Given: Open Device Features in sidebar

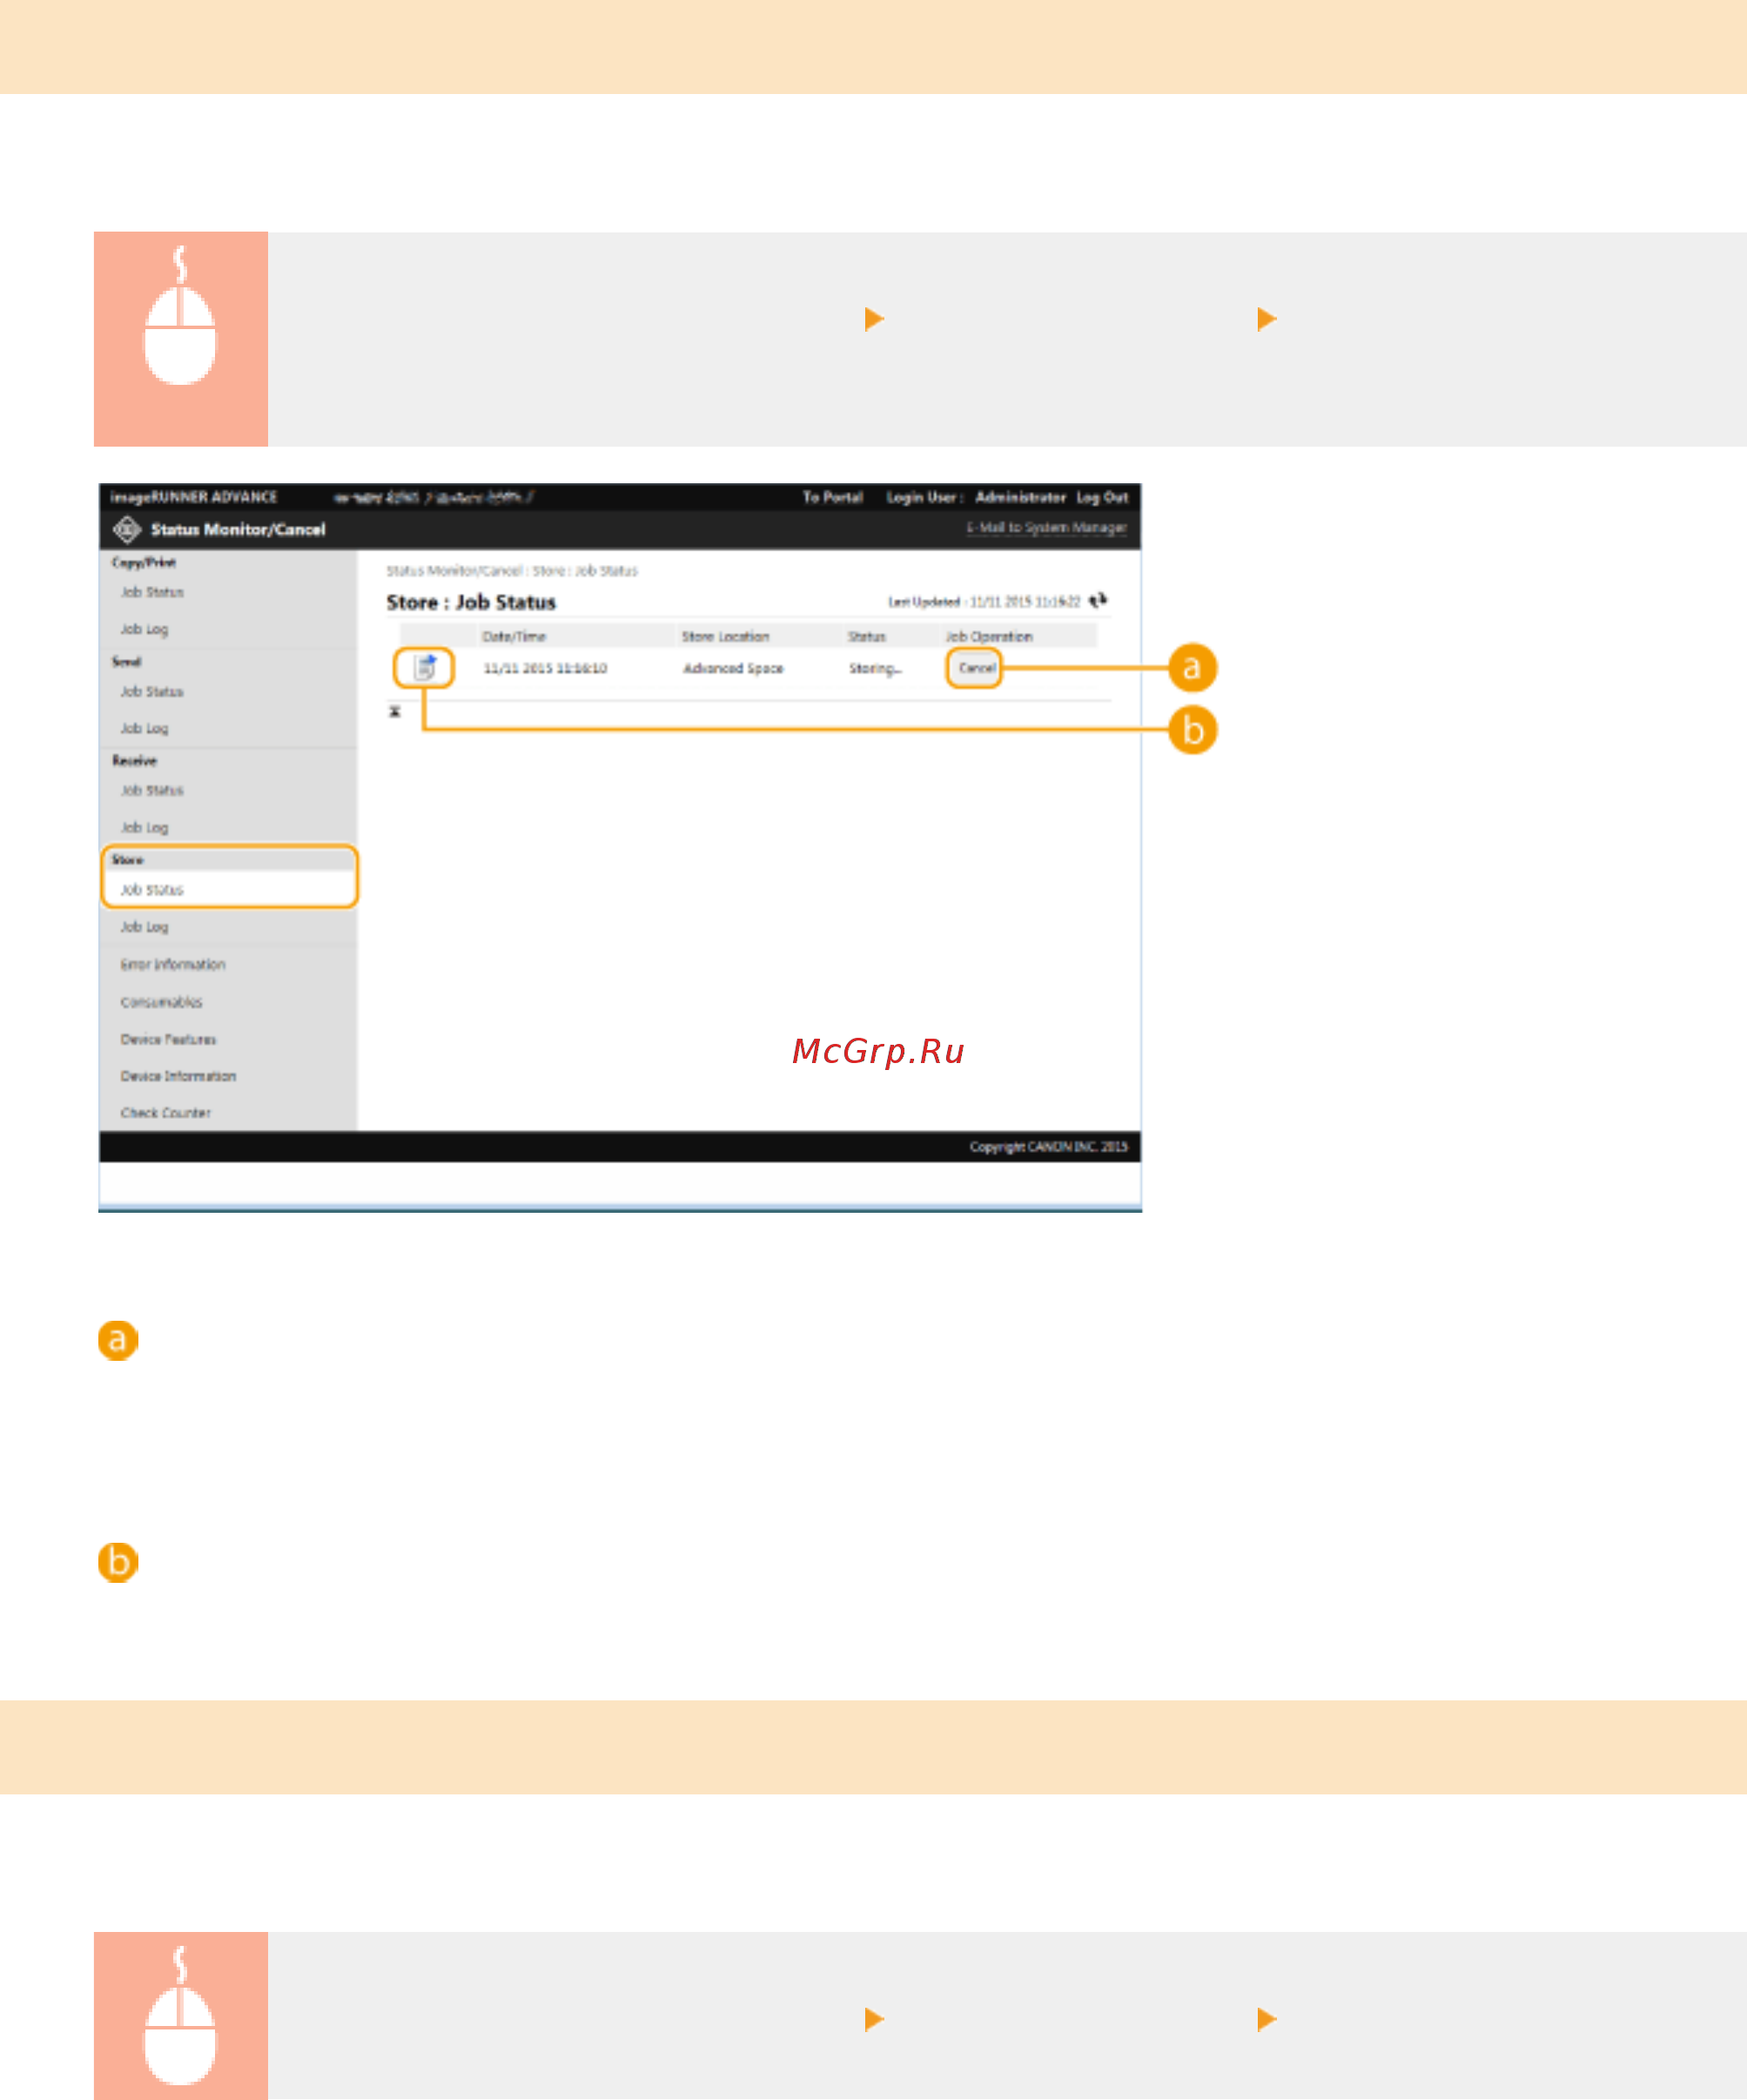Looking at the screenshot, I should pos(168,1040).
